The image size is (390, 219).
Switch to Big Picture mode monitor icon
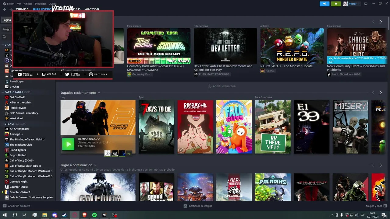[366, 4]
